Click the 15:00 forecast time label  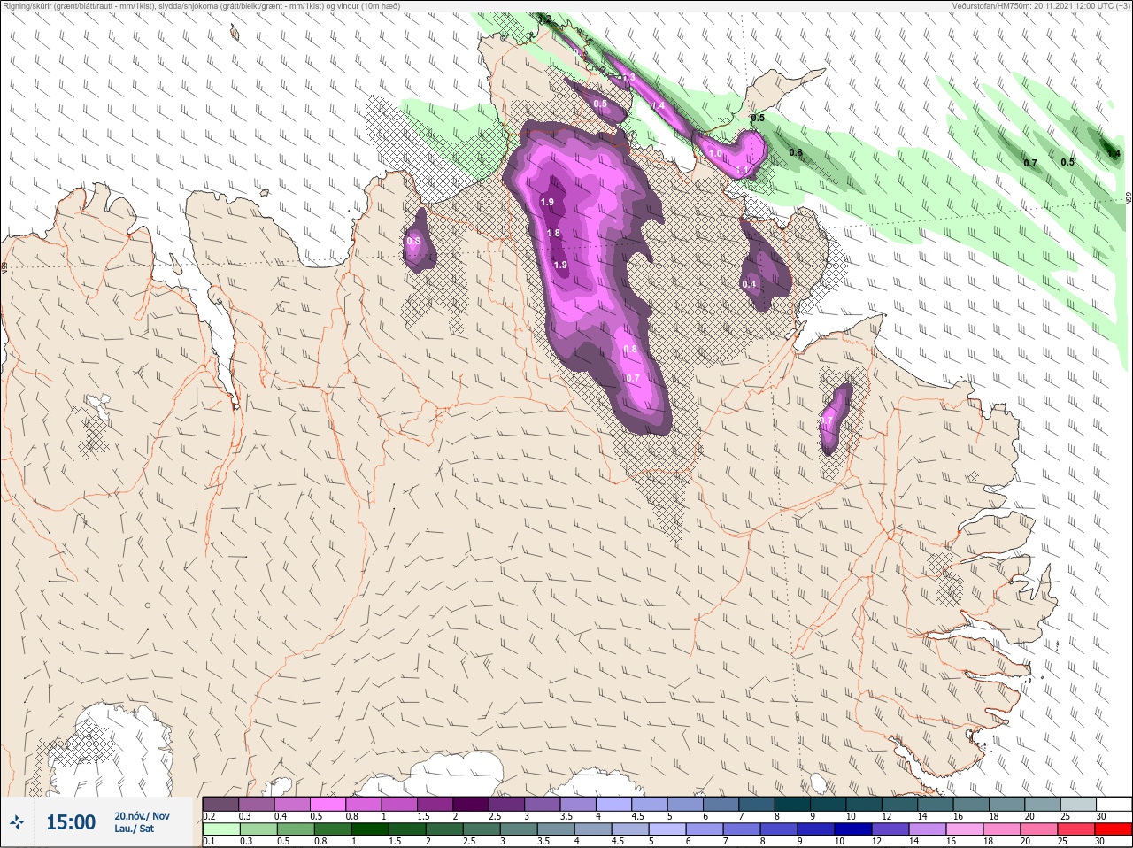click(x=71, y=822)
